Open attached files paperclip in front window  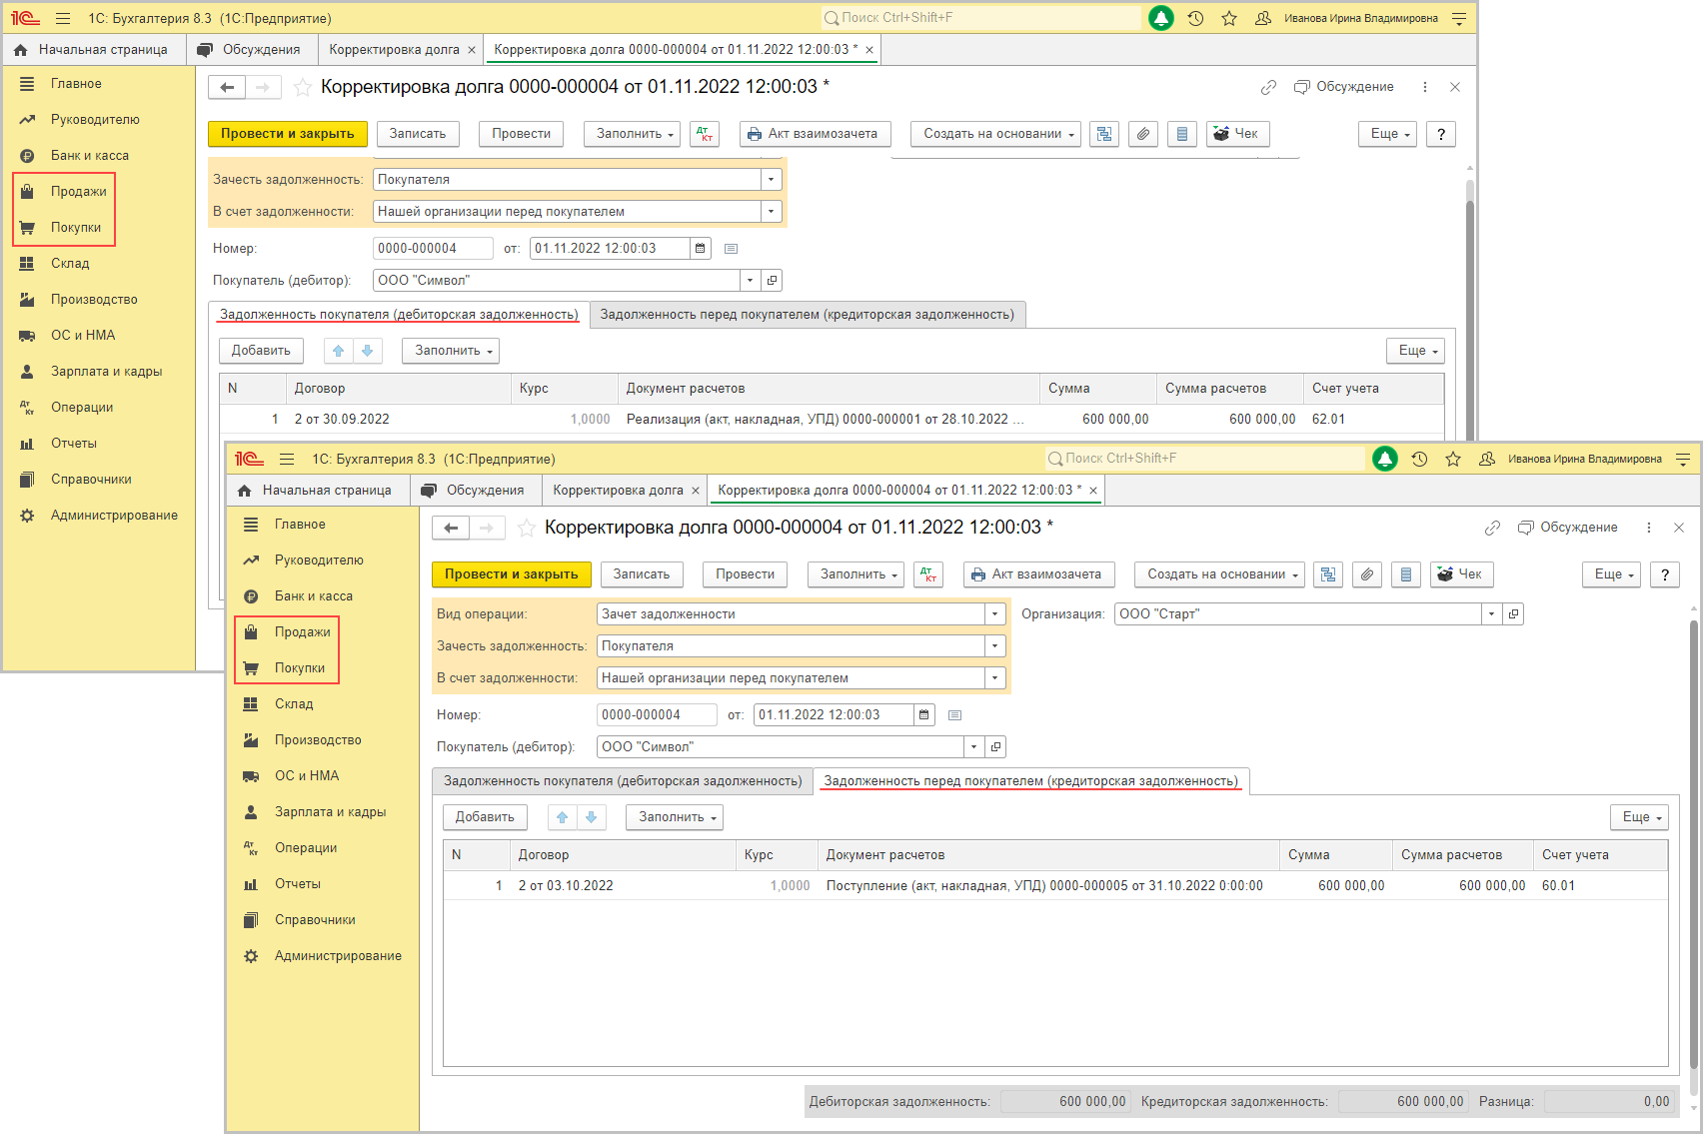point(1367,574)
